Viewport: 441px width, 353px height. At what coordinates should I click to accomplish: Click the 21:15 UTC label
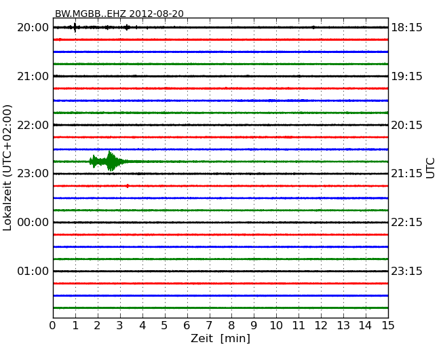[406, 174]
